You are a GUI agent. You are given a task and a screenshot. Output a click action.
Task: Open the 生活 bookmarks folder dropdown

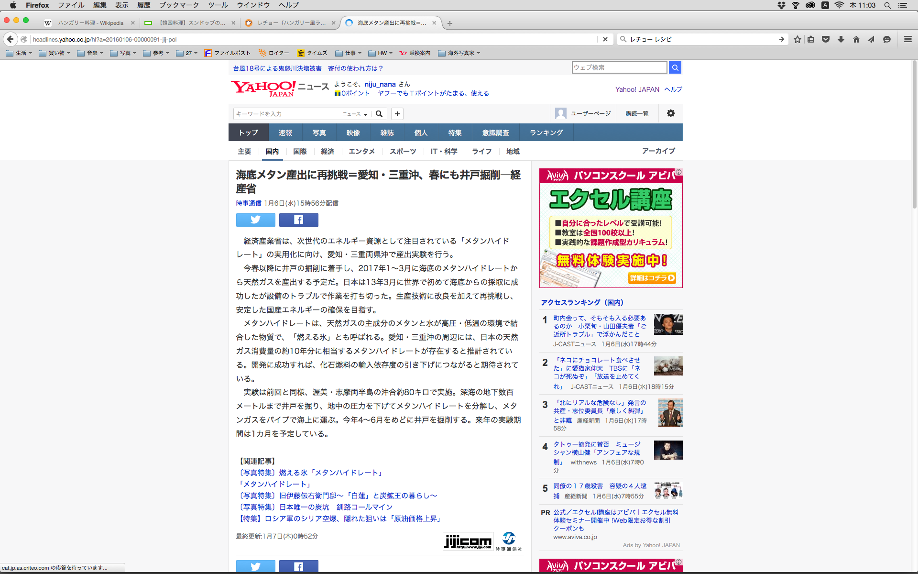coord(19,53)
